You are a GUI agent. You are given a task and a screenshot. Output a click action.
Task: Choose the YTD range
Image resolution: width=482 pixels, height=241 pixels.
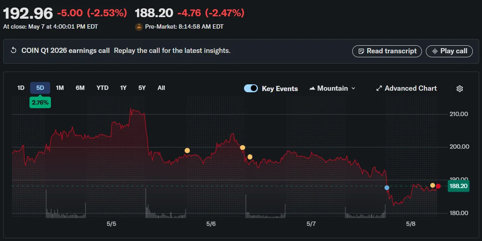[102, 88]
